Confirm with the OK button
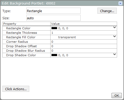The width and height of the screenshot is (124, 100). [117, 96]
